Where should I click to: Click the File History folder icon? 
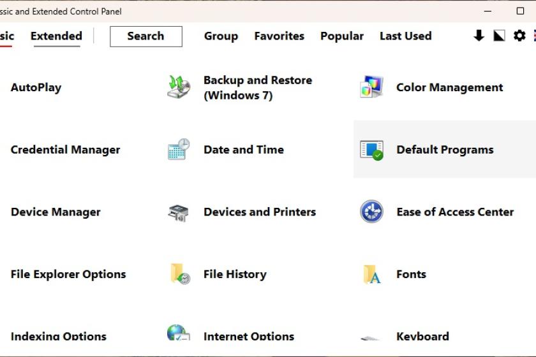tap(180, 274)
